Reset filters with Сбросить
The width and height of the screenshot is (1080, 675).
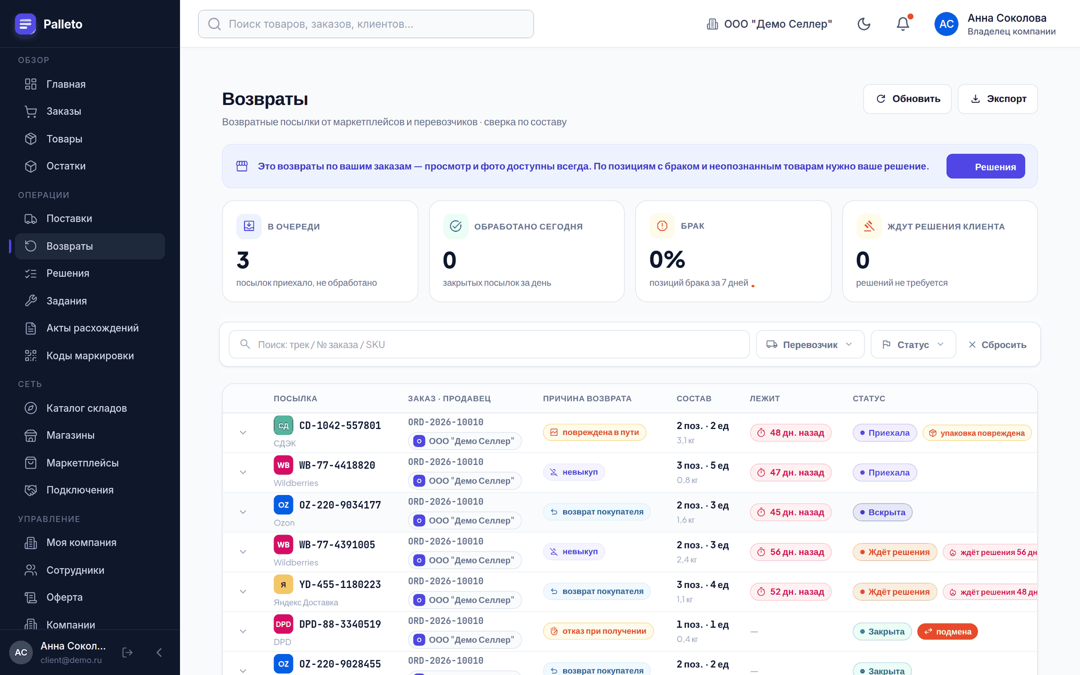tap(997, 344)
